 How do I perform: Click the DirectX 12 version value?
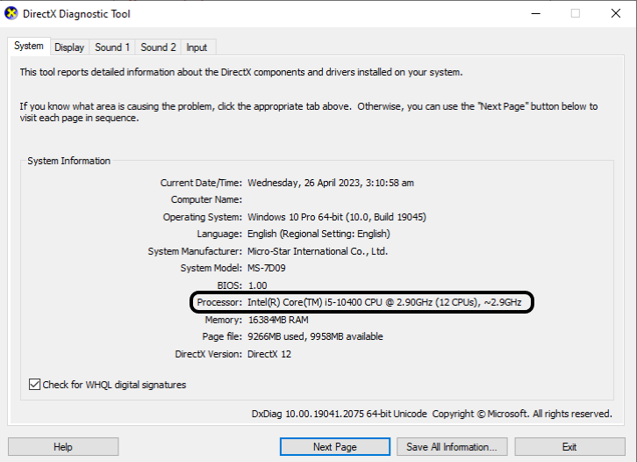tap(270, 354)
